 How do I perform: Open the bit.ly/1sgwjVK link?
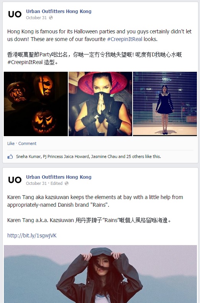[x=32, y=235]
